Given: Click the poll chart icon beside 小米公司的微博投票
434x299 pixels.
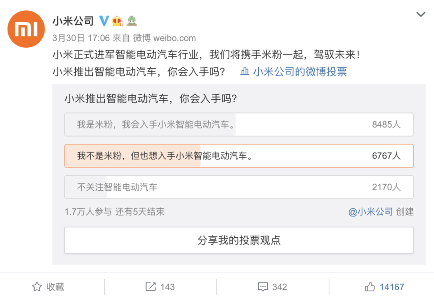Looking at the screenshot, I should pos(245,72).
